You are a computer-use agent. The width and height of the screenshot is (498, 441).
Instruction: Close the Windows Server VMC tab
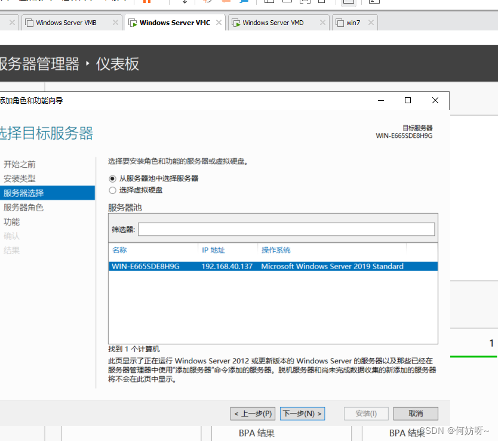[x=219, y=23]
